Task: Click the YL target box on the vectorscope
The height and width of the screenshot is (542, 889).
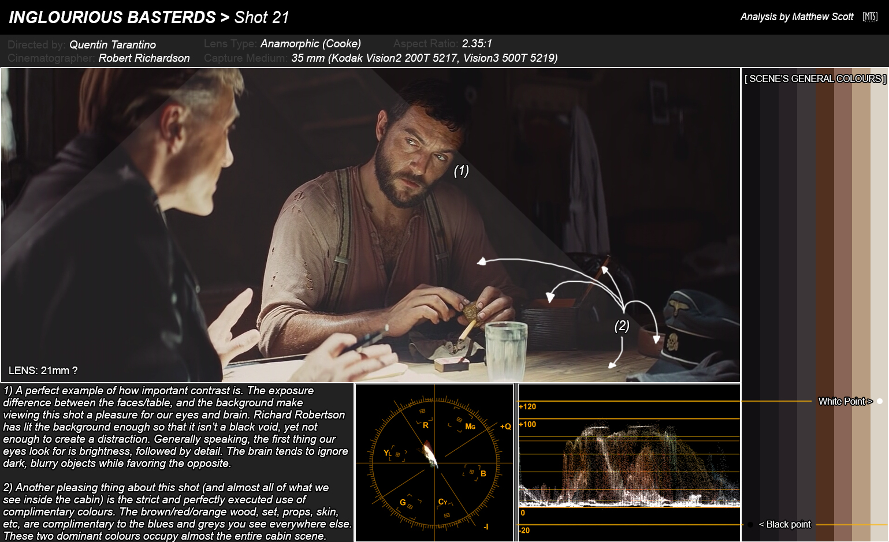Action: [397, 455]
